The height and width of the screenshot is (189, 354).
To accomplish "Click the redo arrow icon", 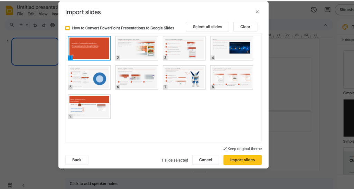I will pyautogui.click(x=44, y=25).
